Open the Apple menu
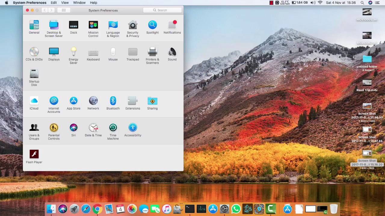The height and width of the screenshot is (216, 385). pos(7,3)
